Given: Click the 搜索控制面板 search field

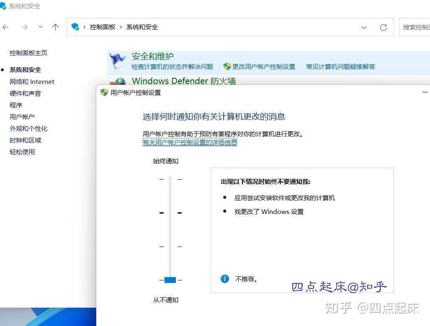Looking at the screenshot, I should coord(417,27).
